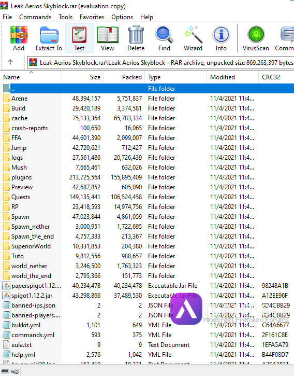Click the WinRAR title bar icon
Screen dimensions: 294x376
[4, 6]
